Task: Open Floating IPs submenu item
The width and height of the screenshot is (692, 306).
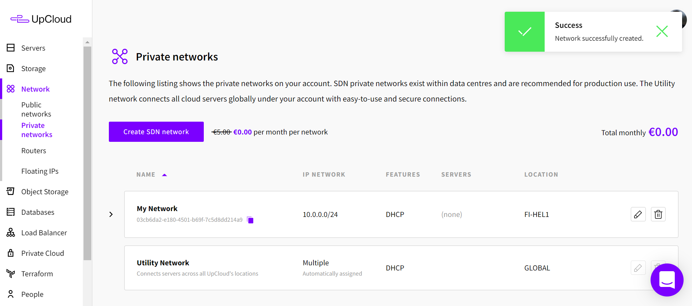Action: click(40, 171)
